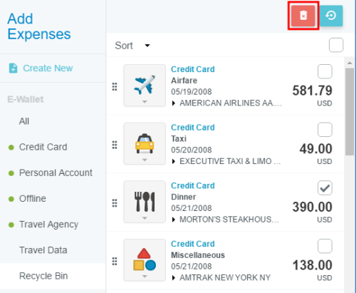Viewport: 356px width, 293px height.
Task: Click the Create New document icon
Action: pos(13,68)
